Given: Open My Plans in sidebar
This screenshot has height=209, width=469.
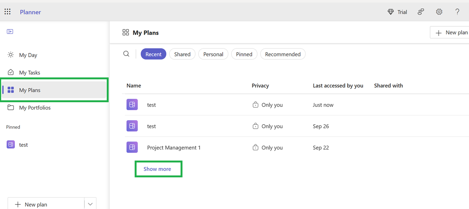Looking at the screenshot, I should (54, 90).
